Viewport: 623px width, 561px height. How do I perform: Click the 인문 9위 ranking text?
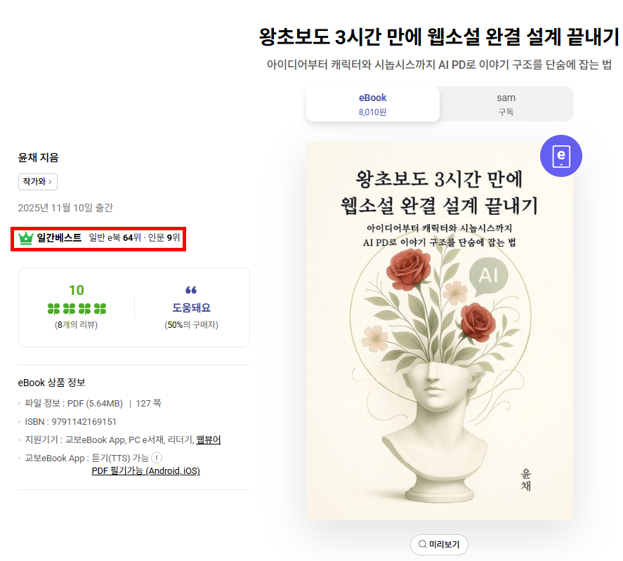(x=164, y=238)
